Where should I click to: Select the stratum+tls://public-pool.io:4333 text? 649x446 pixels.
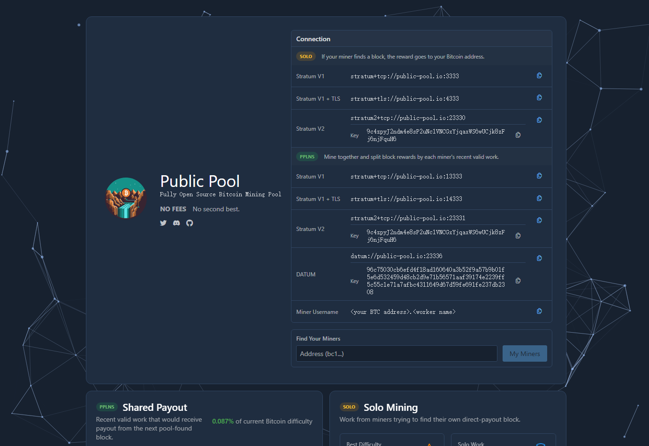pyautogui.click(x=405, y=98)
